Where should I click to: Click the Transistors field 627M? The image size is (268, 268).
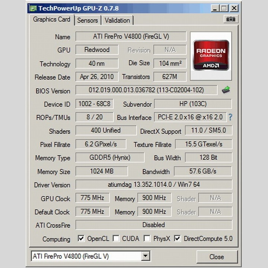(170, 77)
